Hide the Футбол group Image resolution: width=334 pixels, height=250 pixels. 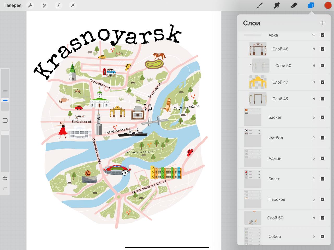[323, 138]
